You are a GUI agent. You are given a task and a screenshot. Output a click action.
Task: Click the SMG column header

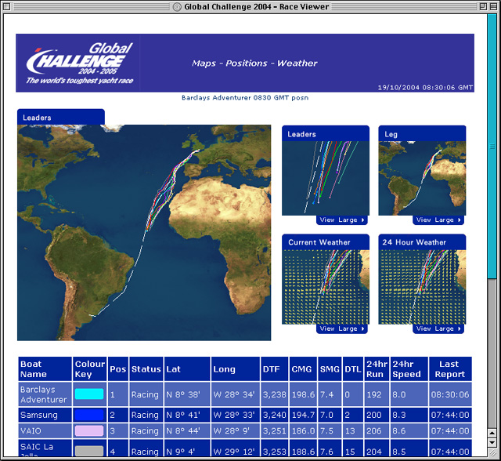coord(330,368)
